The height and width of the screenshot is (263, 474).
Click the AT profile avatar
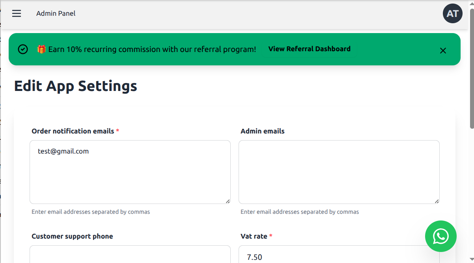(452, 13)
